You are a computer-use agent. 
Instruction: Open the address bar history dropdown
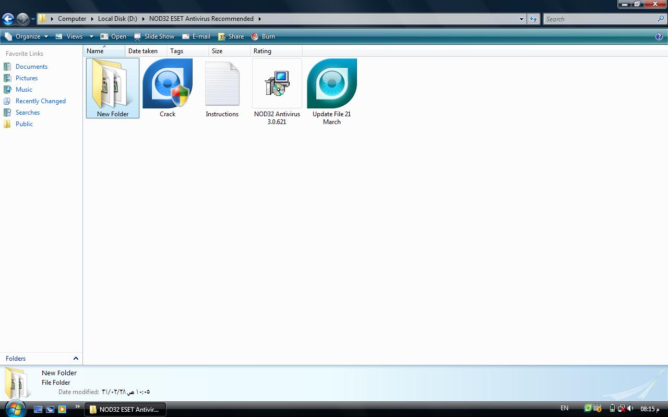click(x=521, y=19)
